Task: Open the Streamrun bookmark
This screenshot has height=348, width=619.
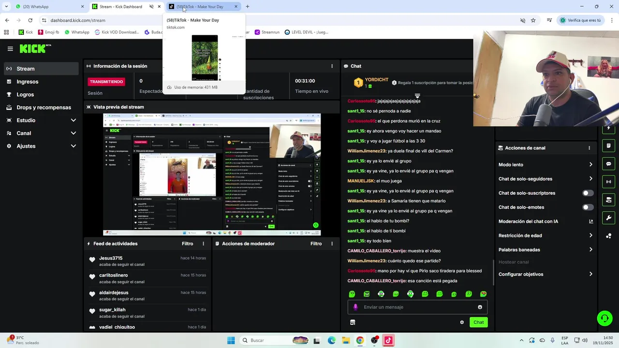Action: click(x=266, y=32)
